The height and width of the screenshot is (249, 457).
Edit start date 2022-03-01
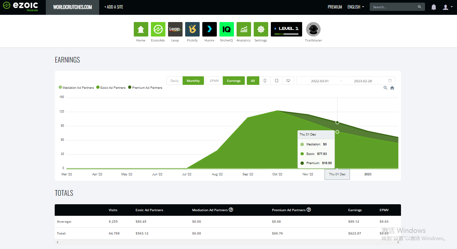pyautogui.click(x=320, y=81)
